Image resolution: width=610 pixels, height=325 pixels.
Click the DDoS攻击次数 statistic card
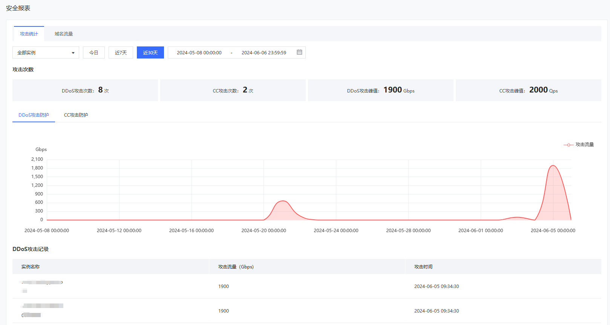pos(85,90)
